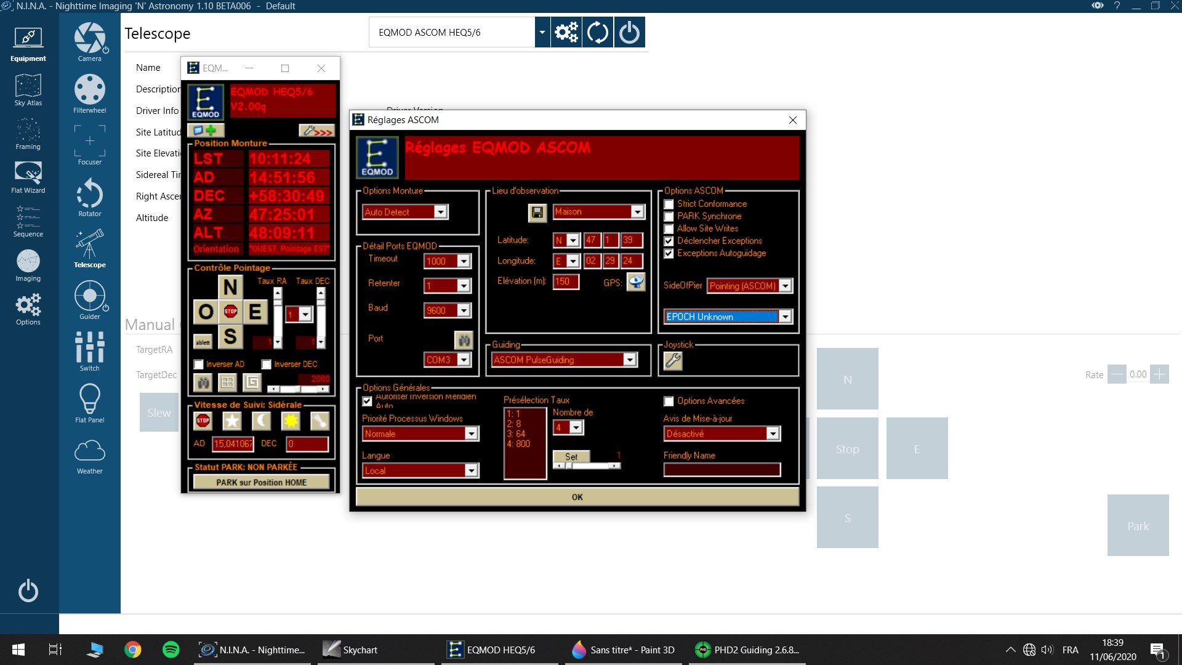Image resolution: width=1182 pixels, height=665 pixels.
Task: Expand the EPOCH Unknown dropdown
Action: [785, 317]
